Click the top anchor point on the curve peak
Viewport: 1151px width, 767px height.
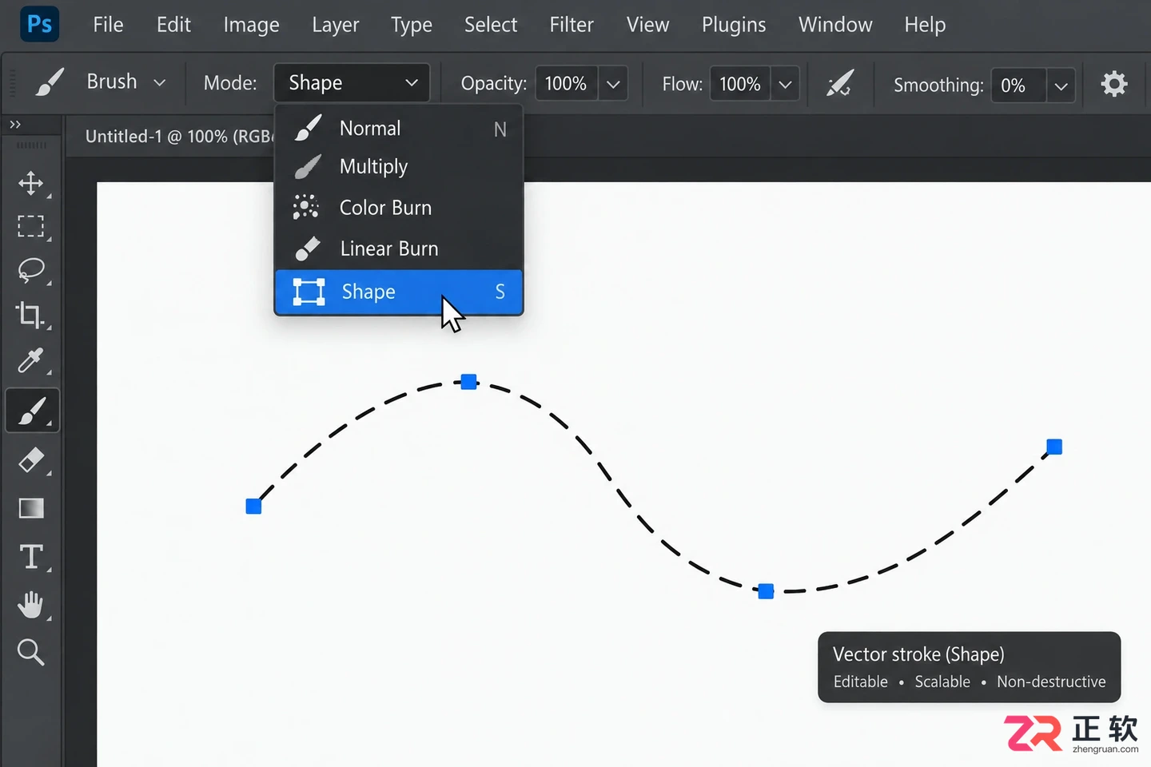click(469, 382)
